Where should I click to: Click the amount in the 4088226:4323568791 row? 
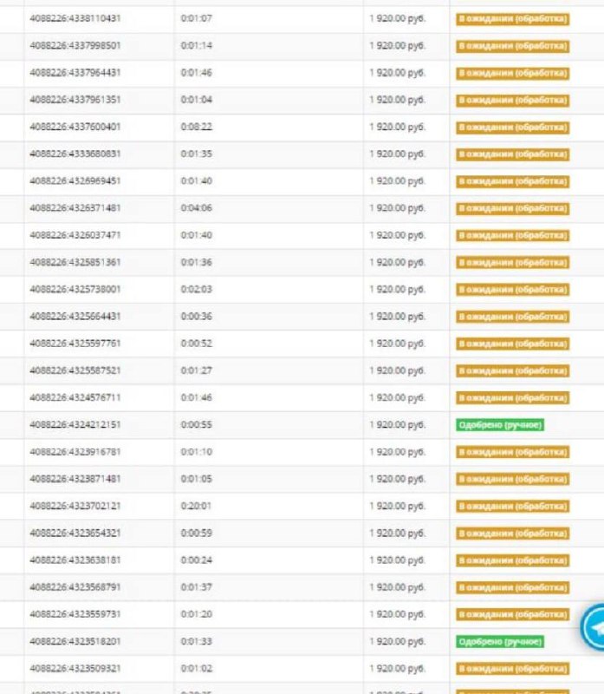click(x=397, y=587)
